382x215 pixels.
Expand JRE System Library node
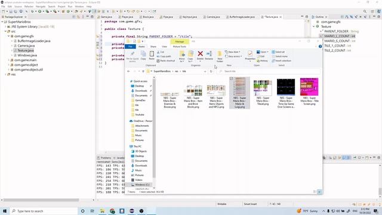pos(5,26)
